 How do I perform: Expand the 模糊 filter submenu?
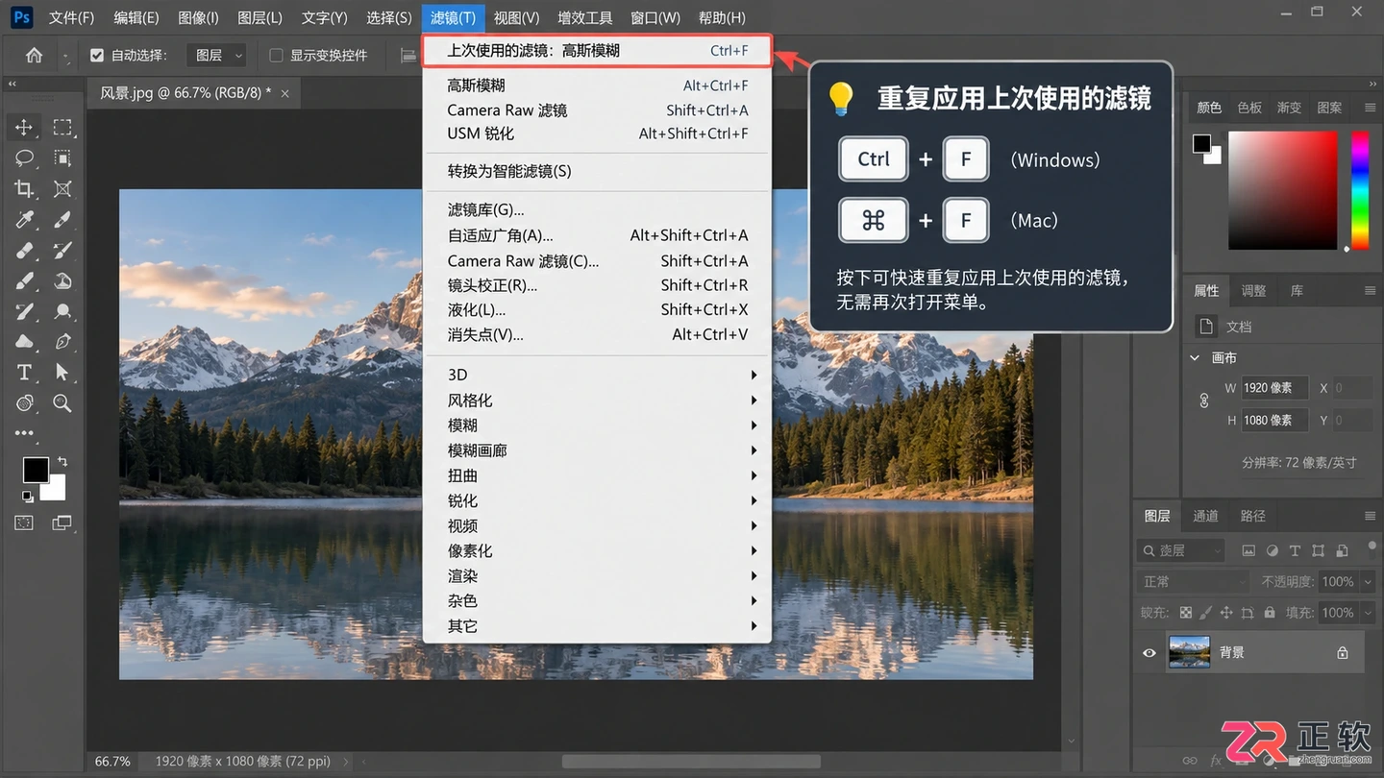coord(597,425)
